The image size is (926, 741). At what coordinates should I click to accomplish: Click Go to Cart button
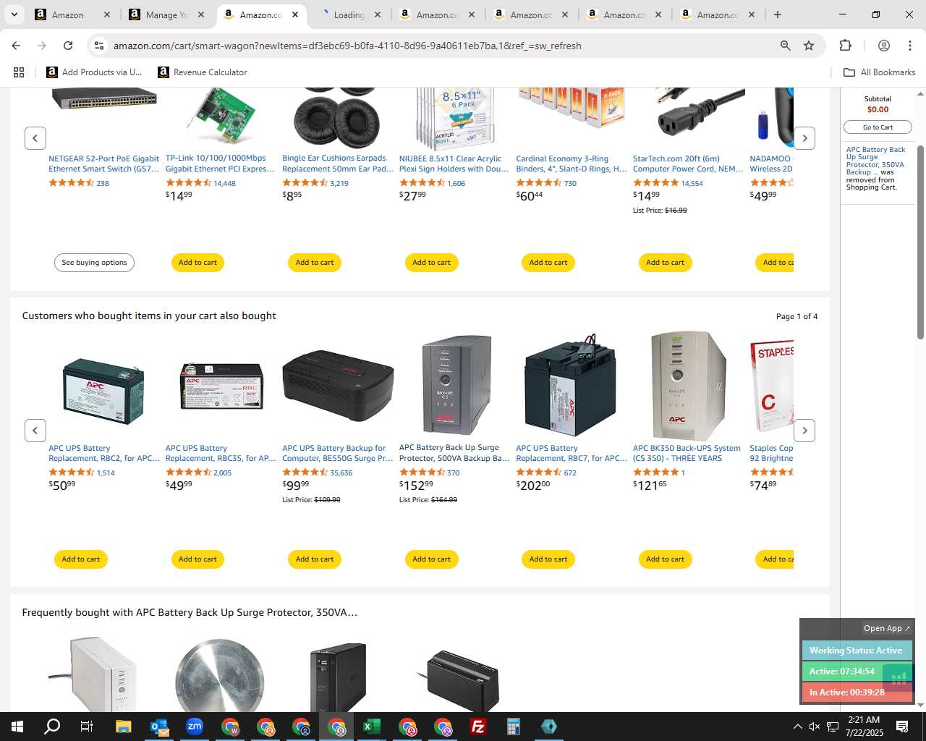pyautogui.click(x=878, y=127)
